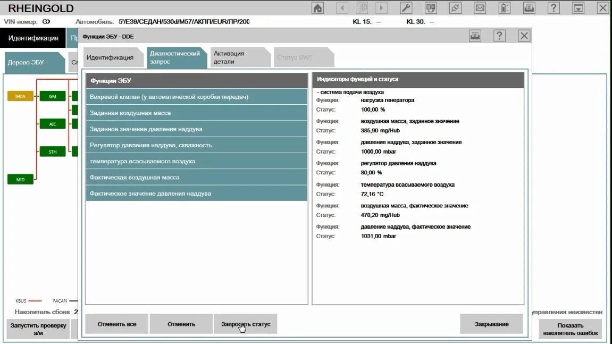The image size is (612, 344).
Task: Print the DDE functions dialog
Action: coord(475,36)
